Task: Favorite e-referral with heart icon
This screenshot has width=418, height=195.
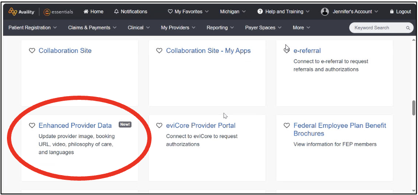Action: (286, 51)
